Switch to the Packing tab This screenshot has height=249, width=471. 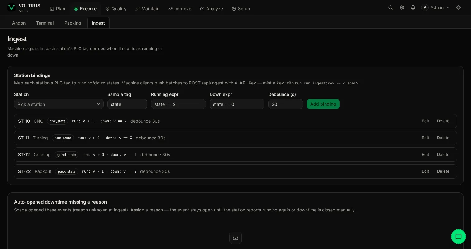(73, 23)
